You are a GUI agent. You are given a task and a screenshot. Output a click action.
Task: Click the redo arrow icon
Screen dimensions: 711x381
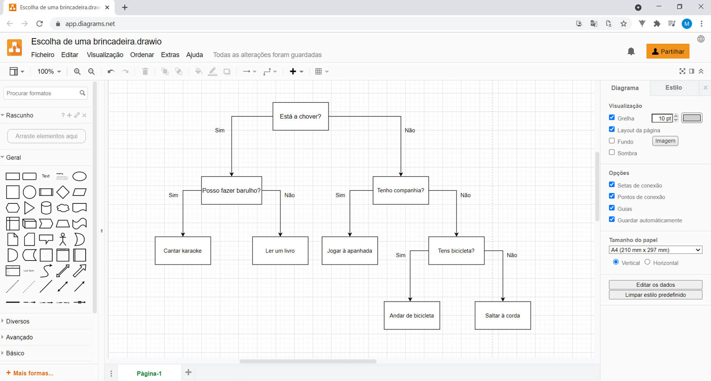tap(126, 72)
